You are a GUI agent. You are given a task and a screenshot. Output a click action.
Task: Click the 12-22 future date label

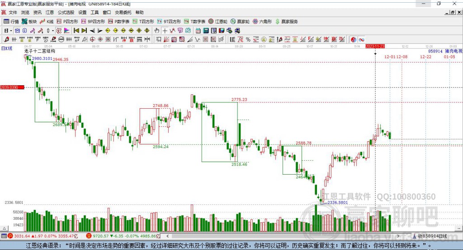tap(425, 57)
